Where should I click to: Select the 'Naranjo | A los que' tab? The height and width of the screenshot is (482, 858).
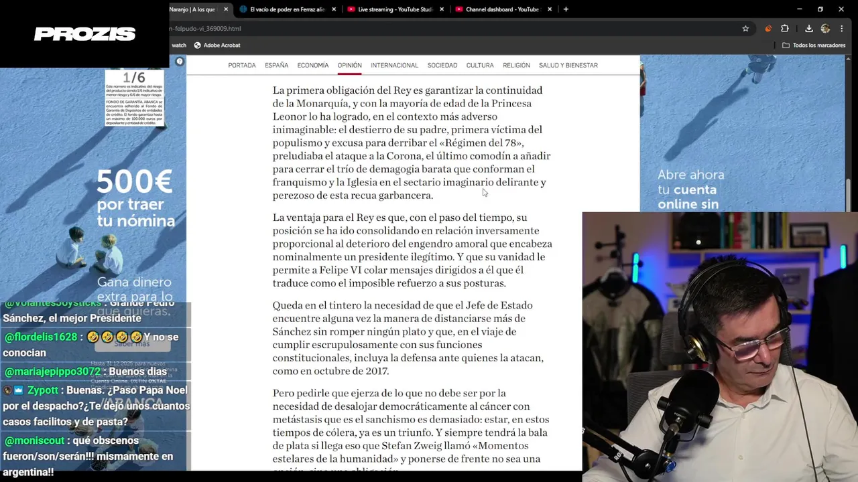193,9
